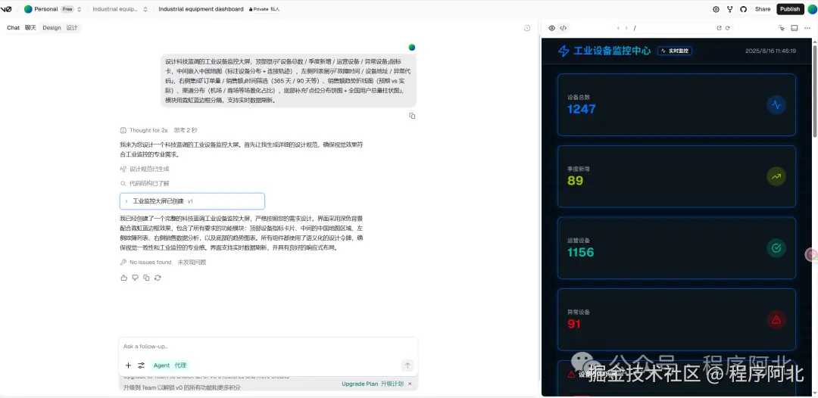This screenshot has height=398, width=818.
Task: Open the v0 logo home link
Action: [6, 9]
